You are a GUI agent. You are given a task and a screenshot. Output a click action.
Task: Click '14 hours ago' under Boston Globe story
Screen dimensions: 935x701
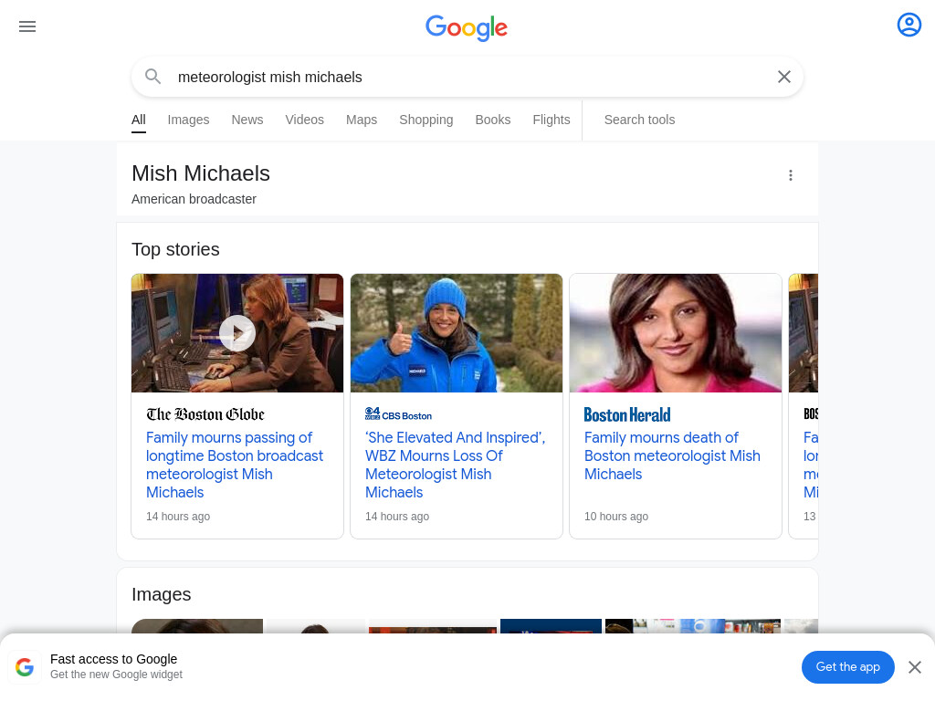coord(178,517)
